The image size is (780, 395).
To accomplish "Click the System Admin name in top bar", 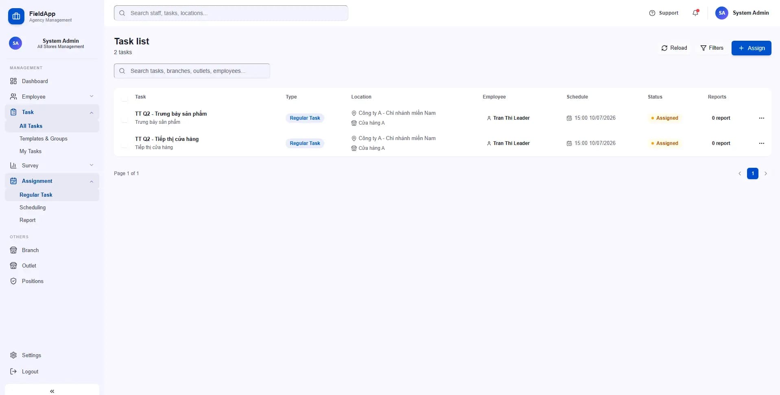I will (751, 13).
